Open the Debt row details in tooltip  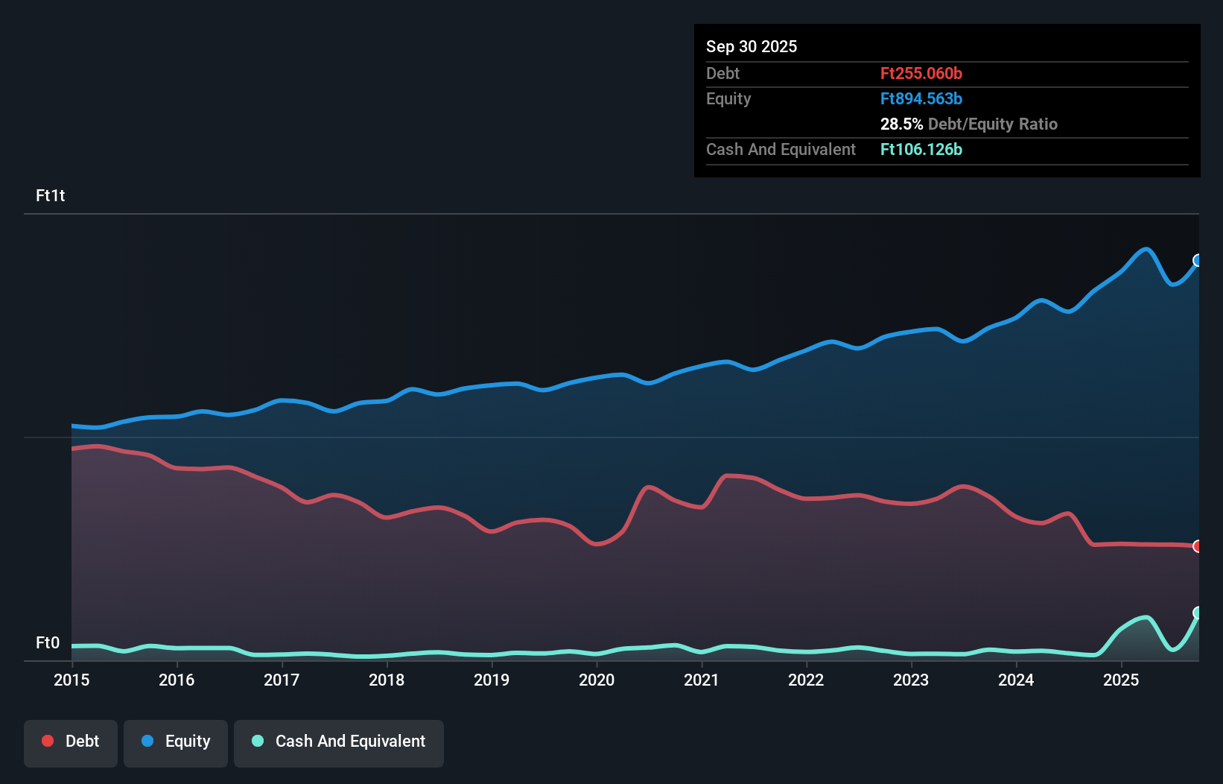click(x=722, y=73)
